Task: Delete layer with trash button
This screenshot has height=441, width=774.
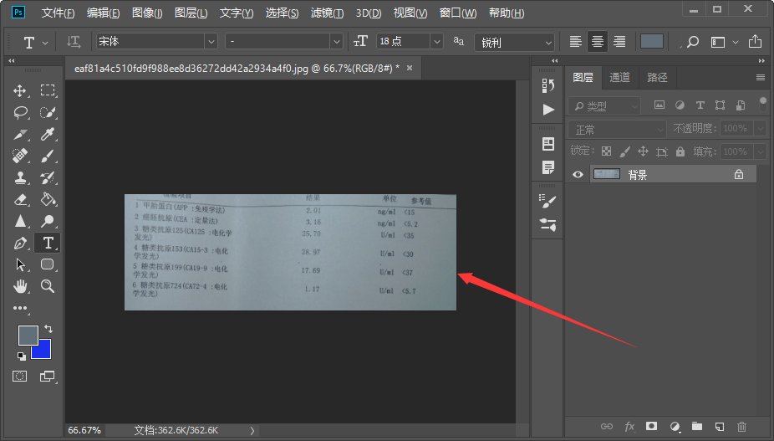Action: click(741, 426)
